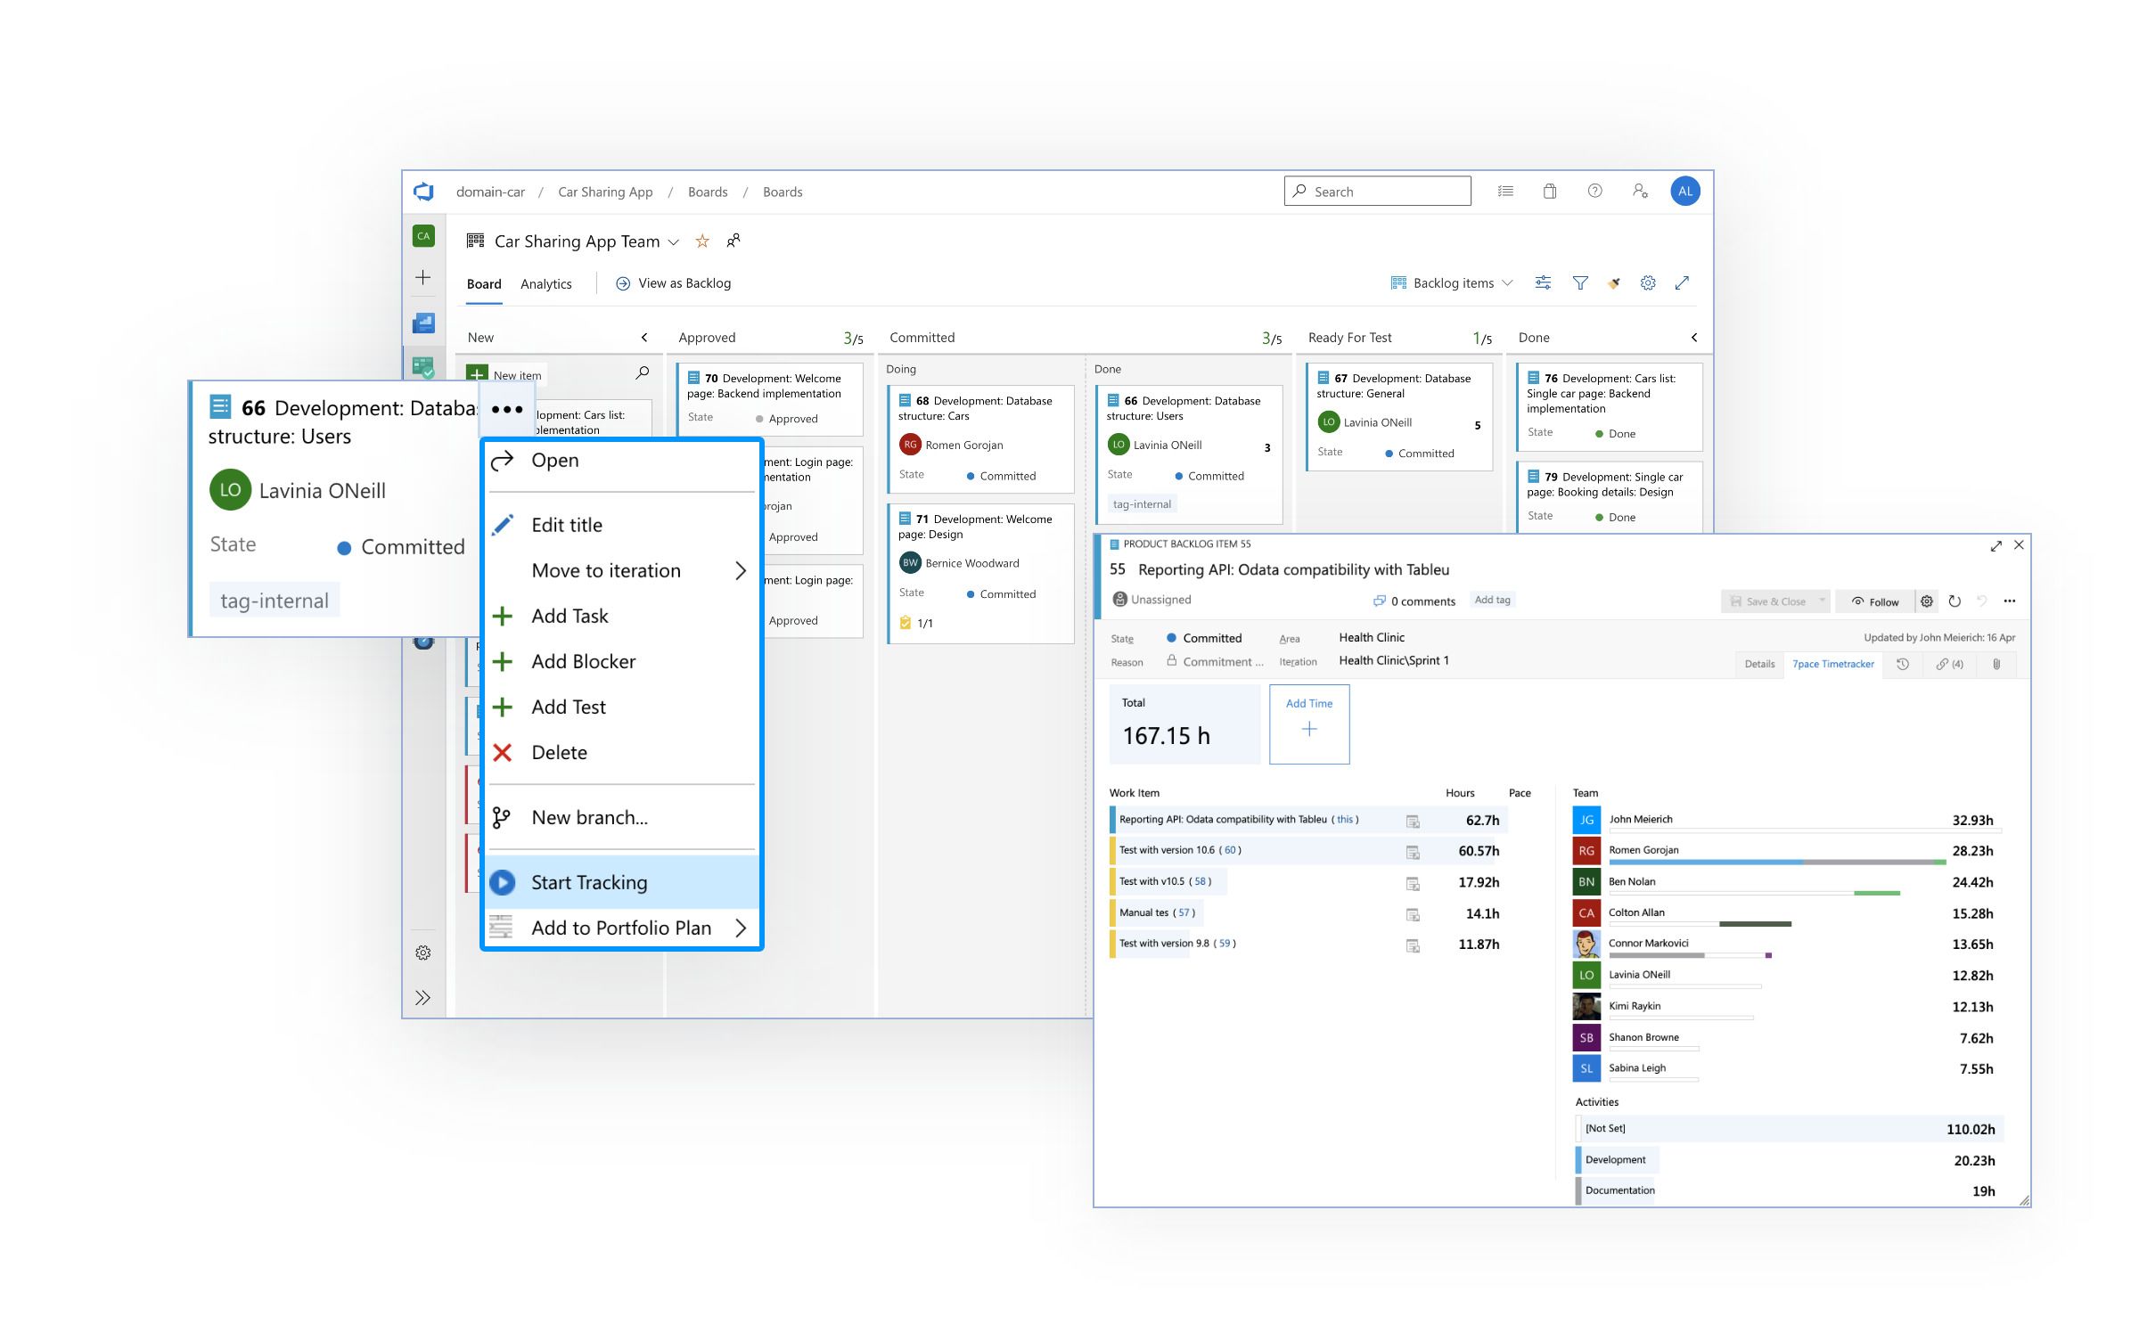Star Car Sharing App Team as favorite
Screen dimensions: 2139x1333
(701, 241)
